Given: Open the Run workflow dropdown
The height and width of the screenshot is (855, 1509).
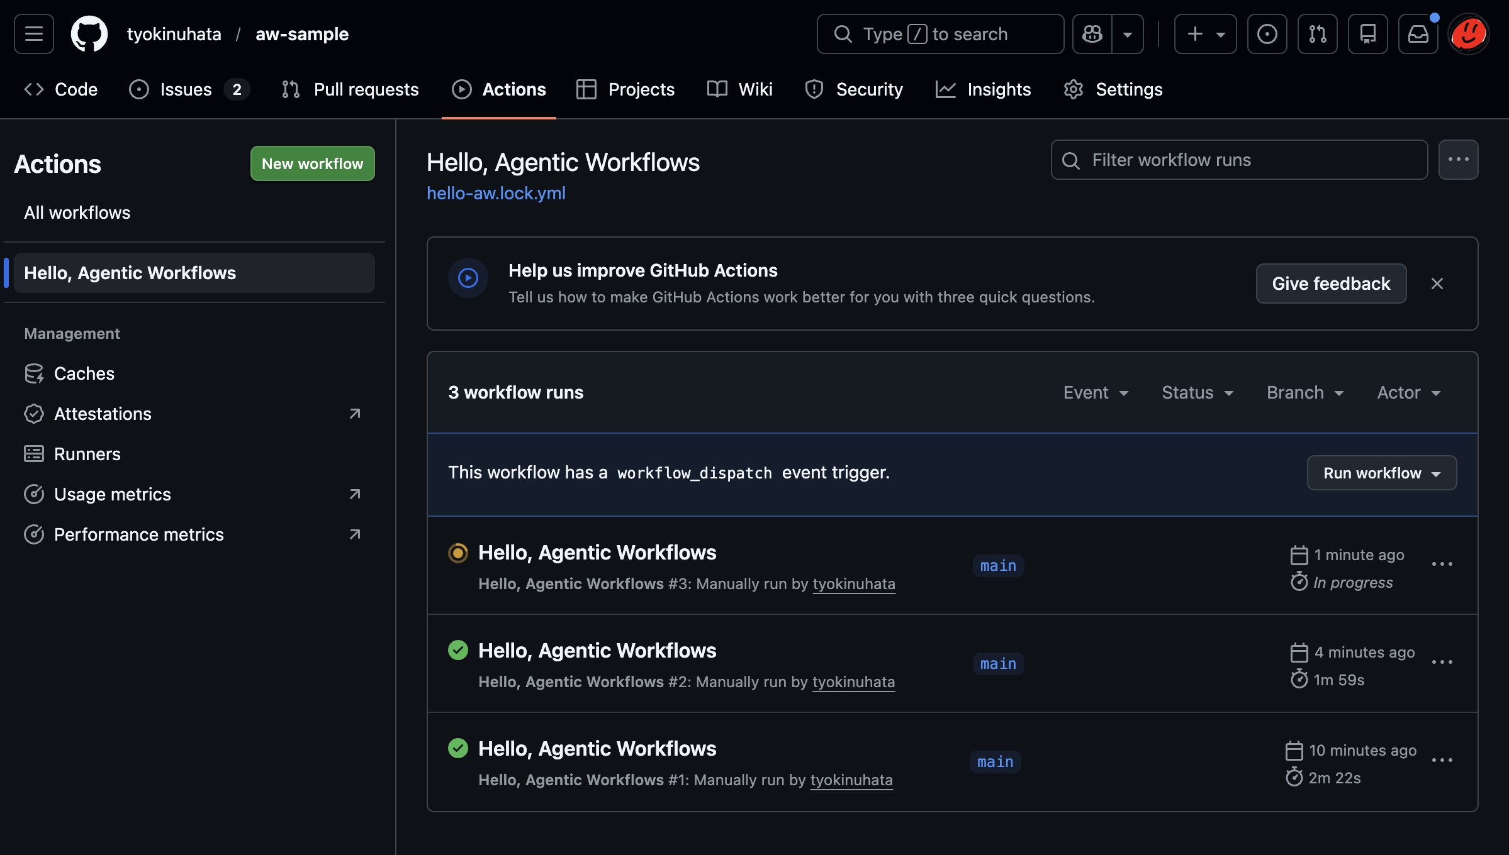Looking at the screenshot, I should pos(1381,473).
